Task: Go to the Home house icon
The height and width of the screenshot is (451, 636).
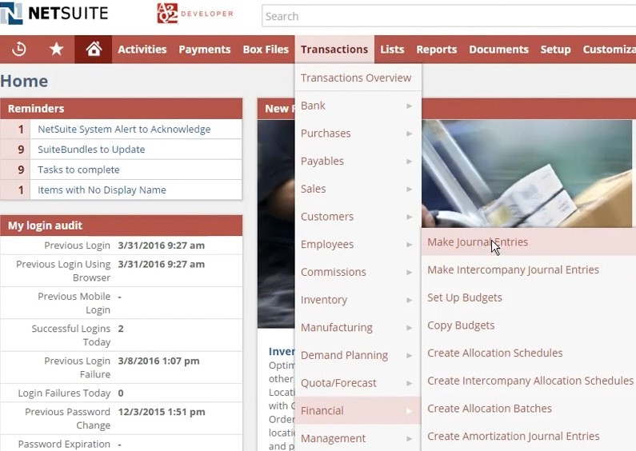Action: click(x=94, y=49)
